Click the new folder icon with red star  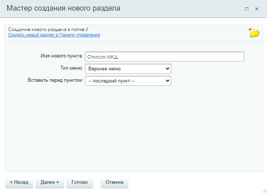point(254,32)
